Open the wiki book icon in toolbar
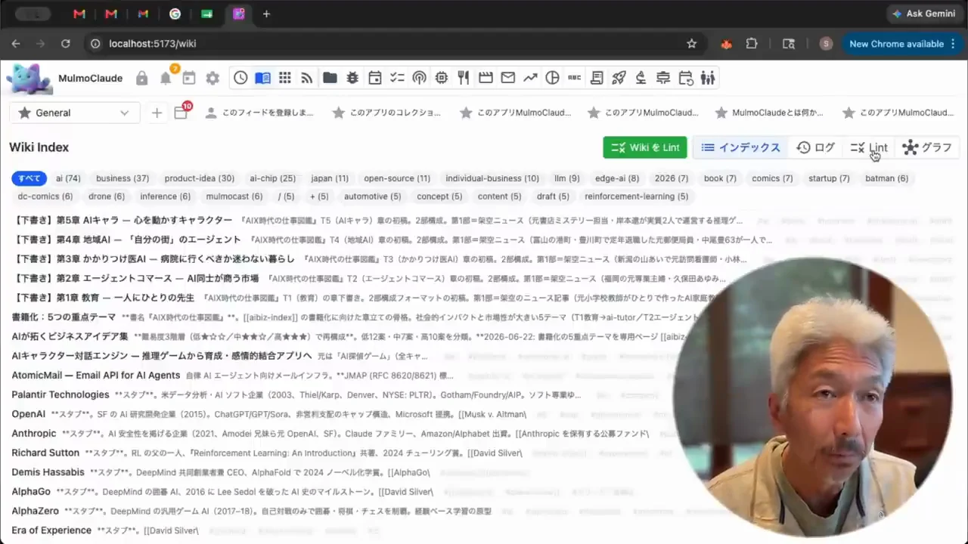Viewport: 968px width, 544px height. tap(262, 78)
